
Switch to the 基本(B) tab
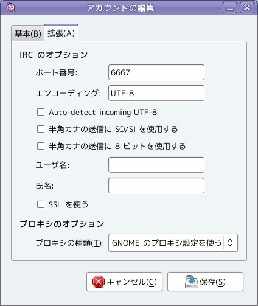(28, 33)
